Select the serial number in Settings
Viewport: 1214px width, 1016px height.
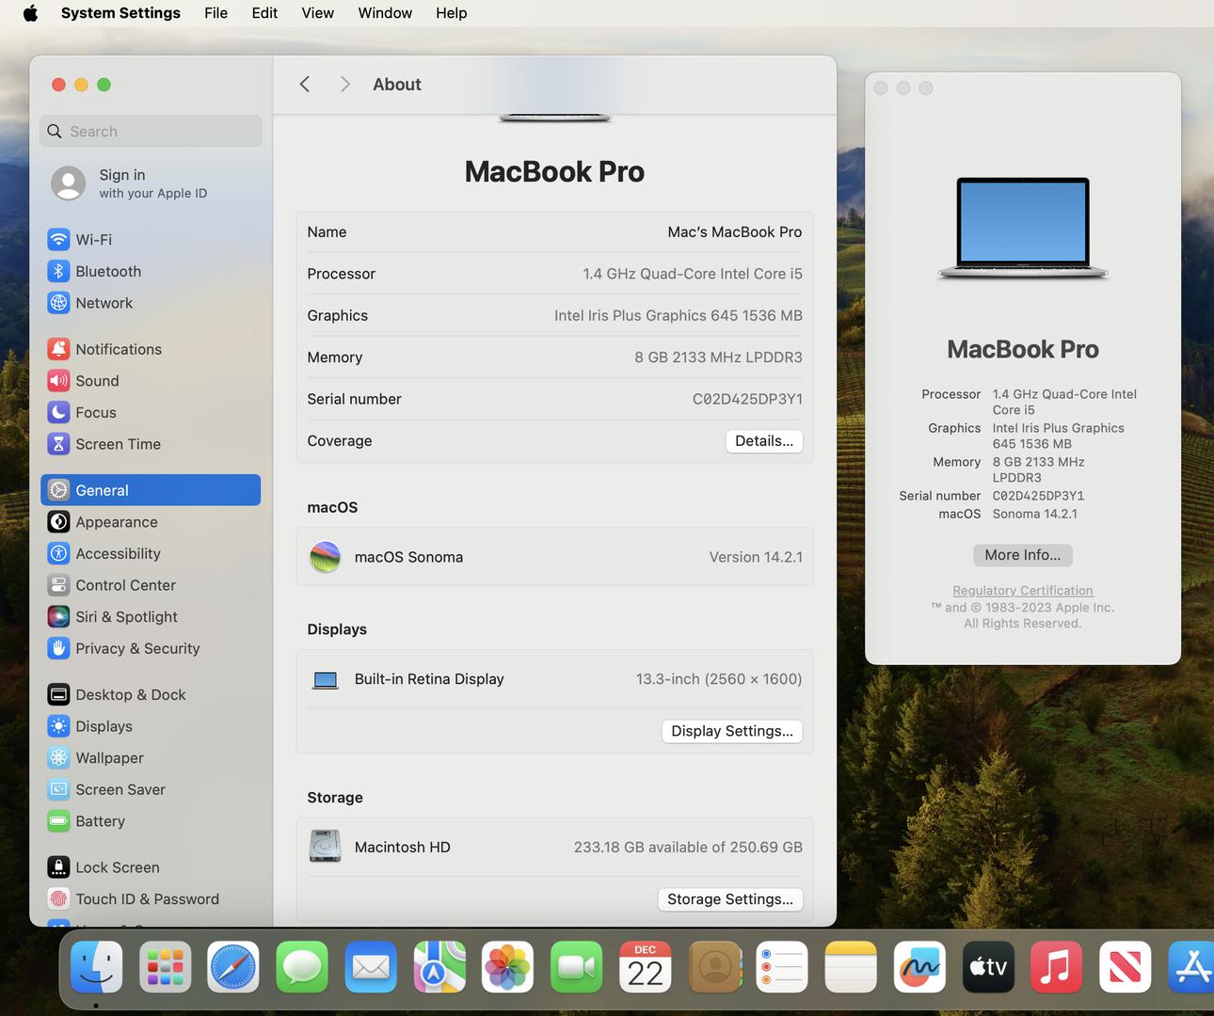[747, 399]
